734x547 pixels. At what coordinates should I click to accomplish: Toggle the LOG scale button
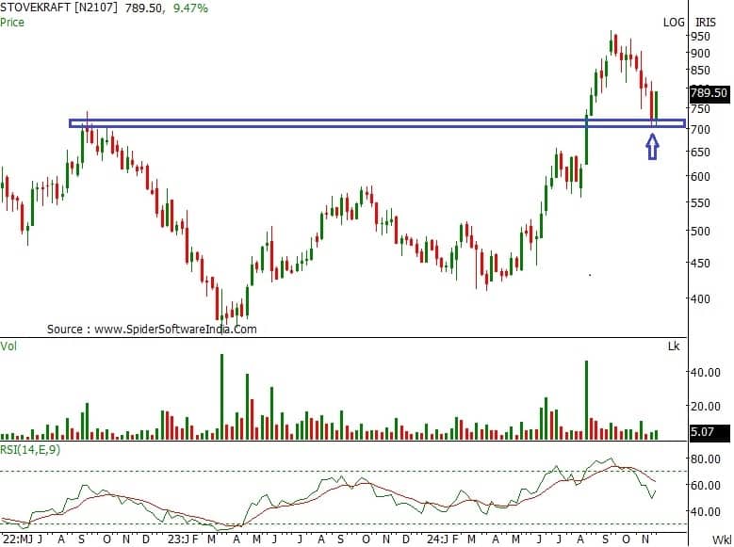673,22
